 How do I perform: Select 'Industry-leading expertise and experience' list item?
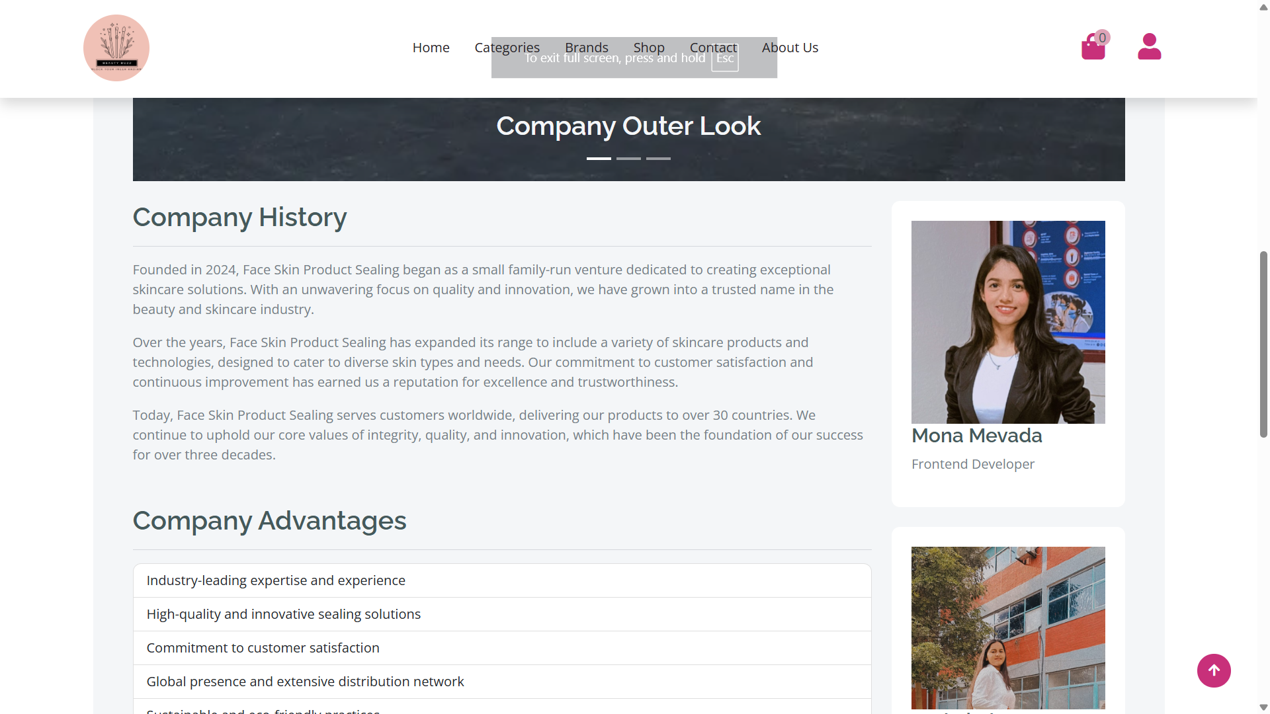click(x=276, y=580)
